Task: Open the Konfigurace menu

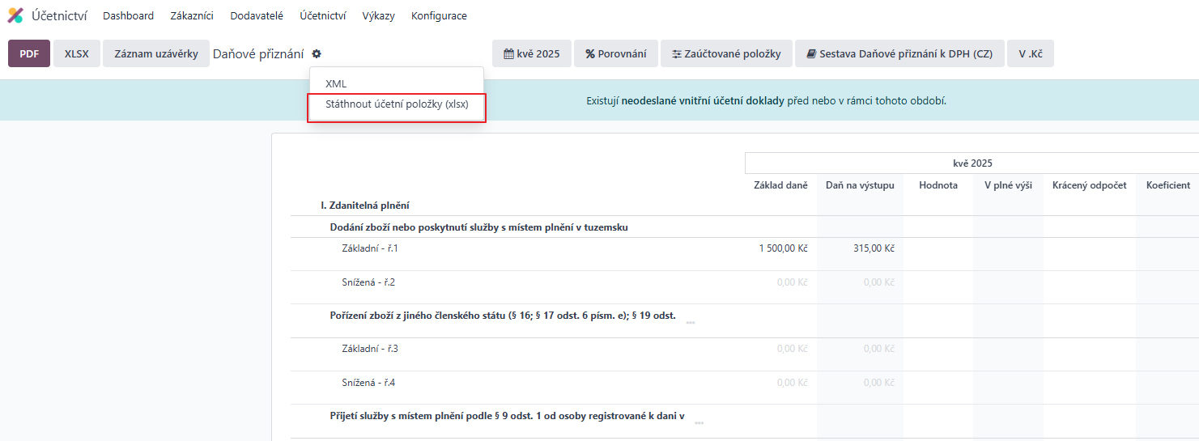Action: point(439,15)
